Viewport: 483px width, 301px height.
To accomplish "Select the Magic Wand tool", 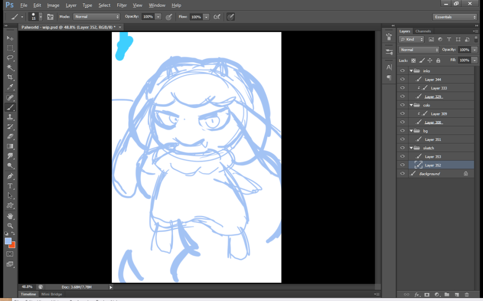I will pyautogui.click(x=10, y=68).
